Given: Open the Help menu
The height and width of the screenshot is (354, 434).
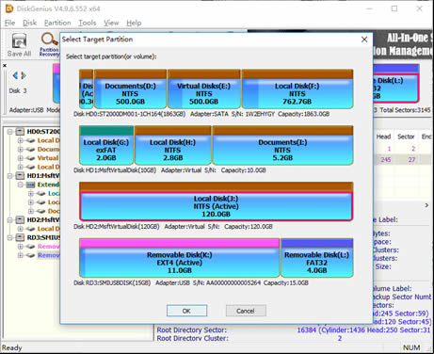Looking at the screenshot, I should tap(134, 23).
